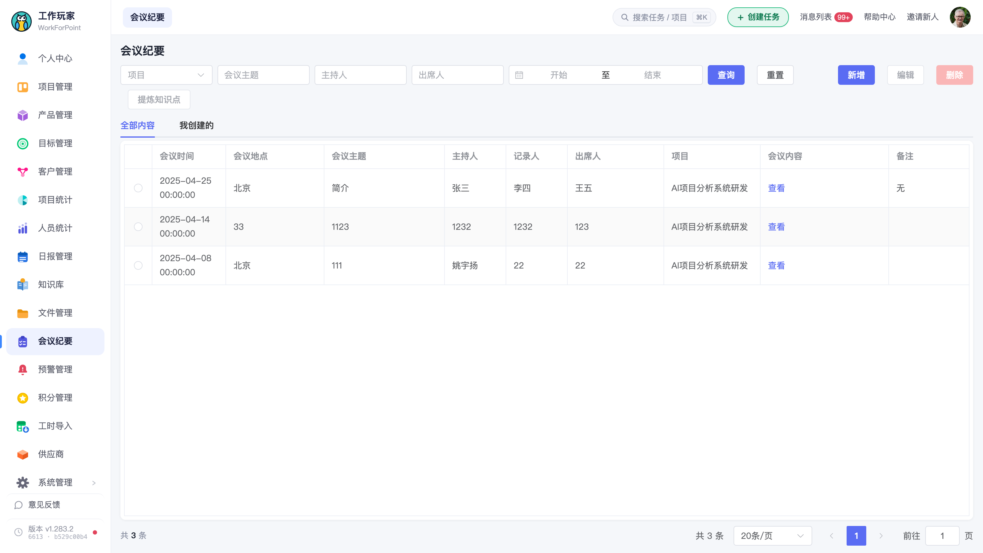Image resolution: width=983 pixels, height=553 pixels.
Task: Click the 供应商 box icon
Action: (22, 454)
